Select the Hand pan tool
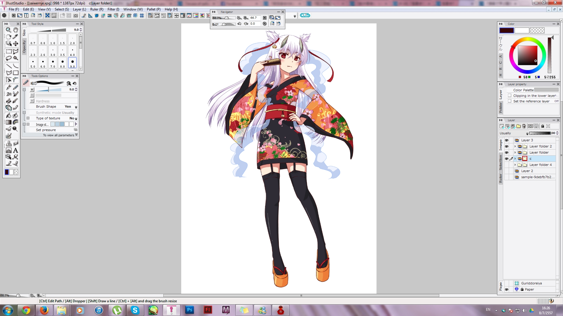 coord(16,30)
